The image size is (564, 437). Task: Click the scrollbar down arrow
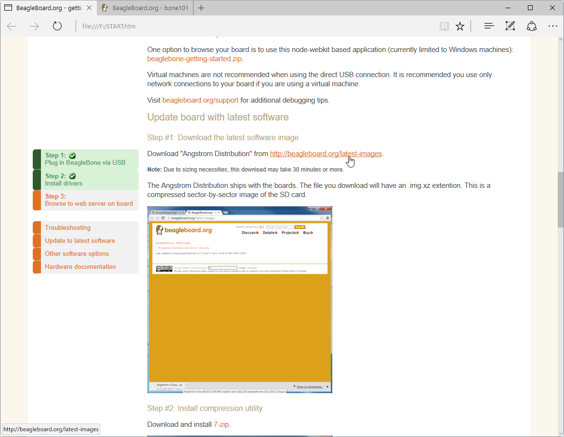pos(561,434)
